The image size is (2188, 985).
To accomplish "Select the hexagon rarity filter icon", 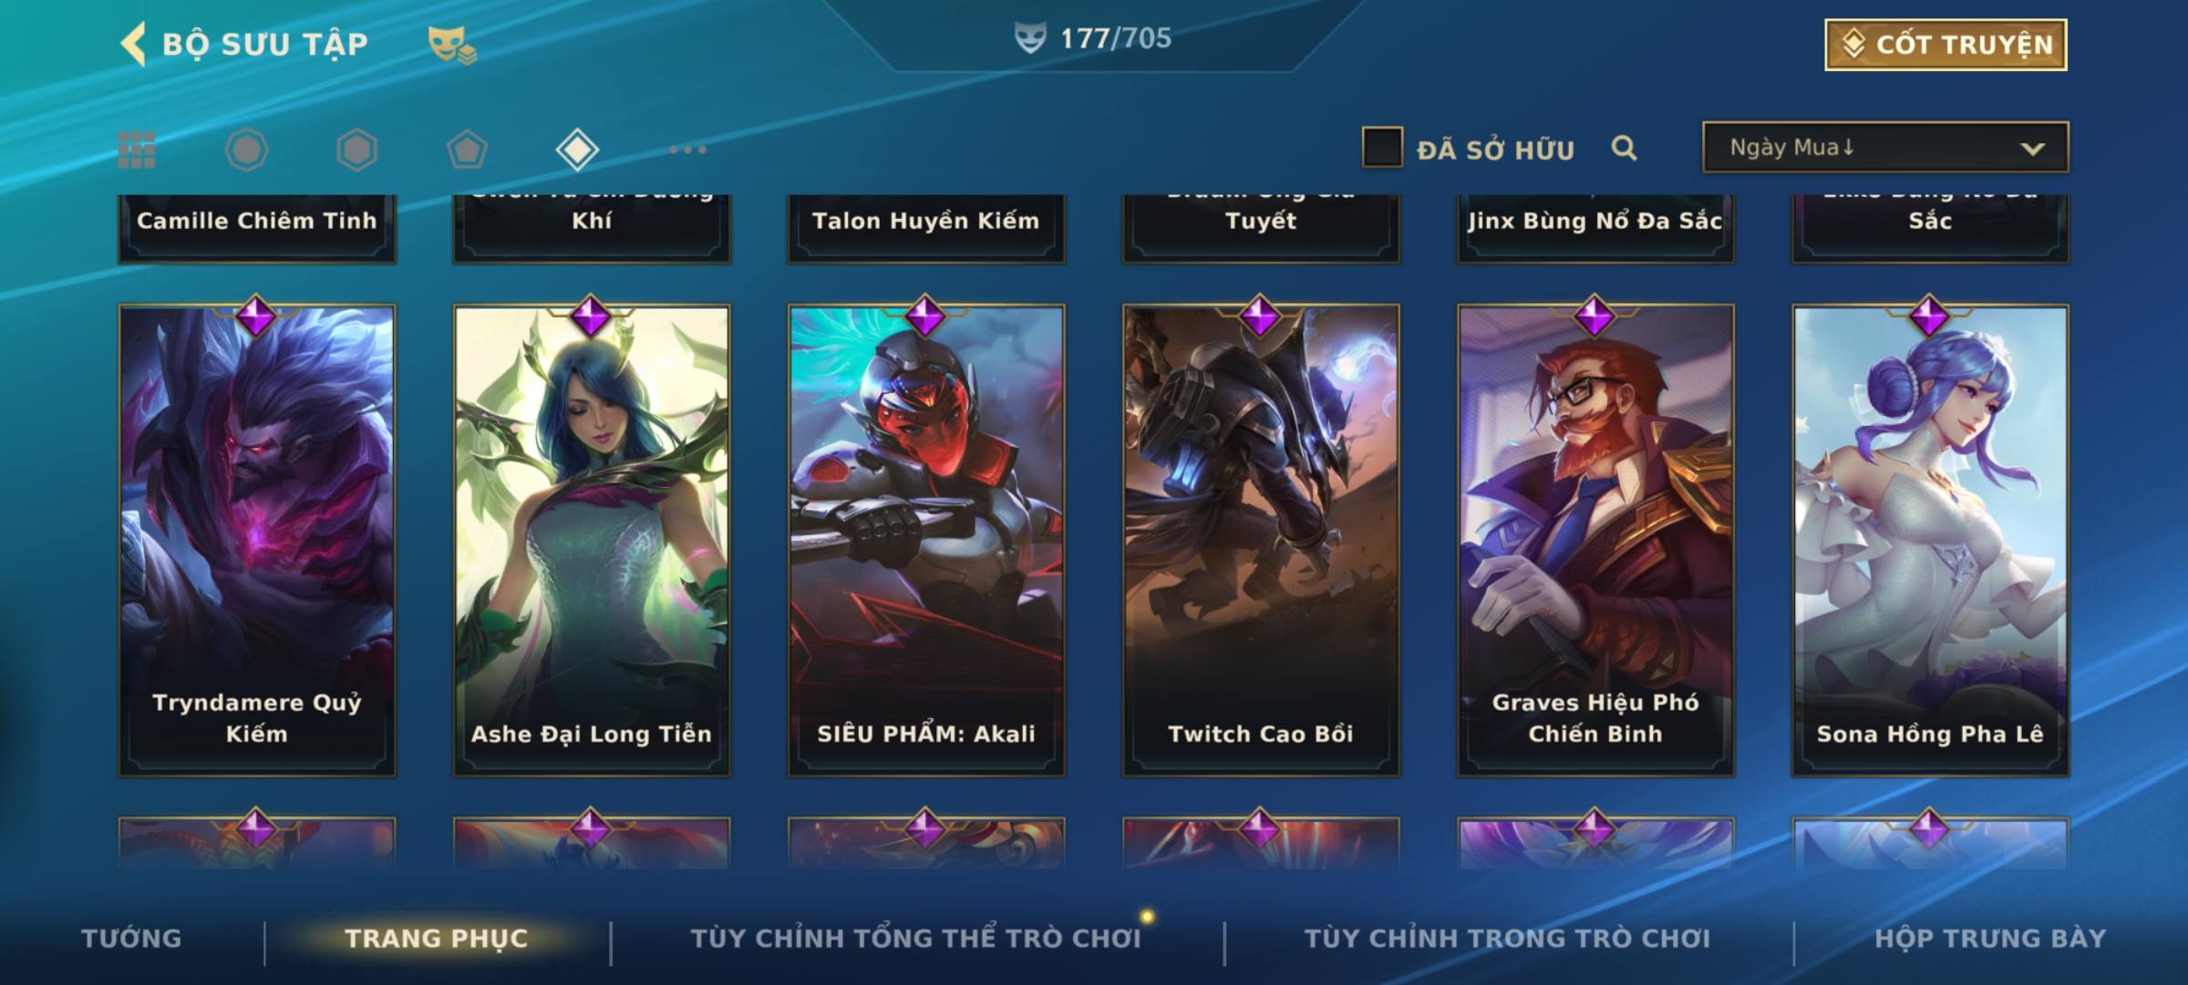I will (x=356, y=150).
